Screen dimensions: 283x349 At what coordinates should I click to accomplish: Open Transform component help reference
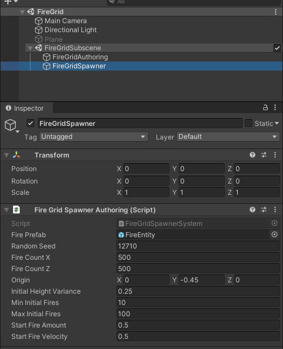click(x=252, y=155)
